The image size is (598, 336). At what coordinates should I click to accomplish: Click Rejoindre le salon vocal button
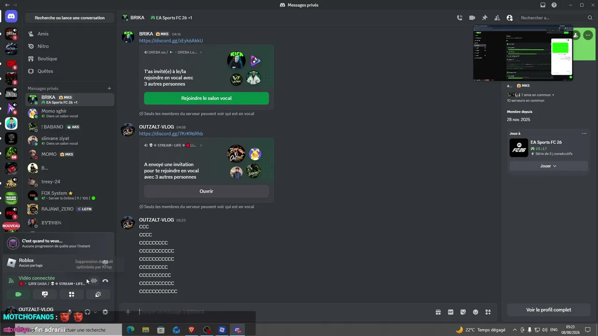click(206, 98)
